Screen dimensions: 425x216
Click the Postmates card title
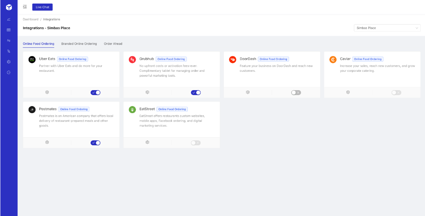click(48, 109)
